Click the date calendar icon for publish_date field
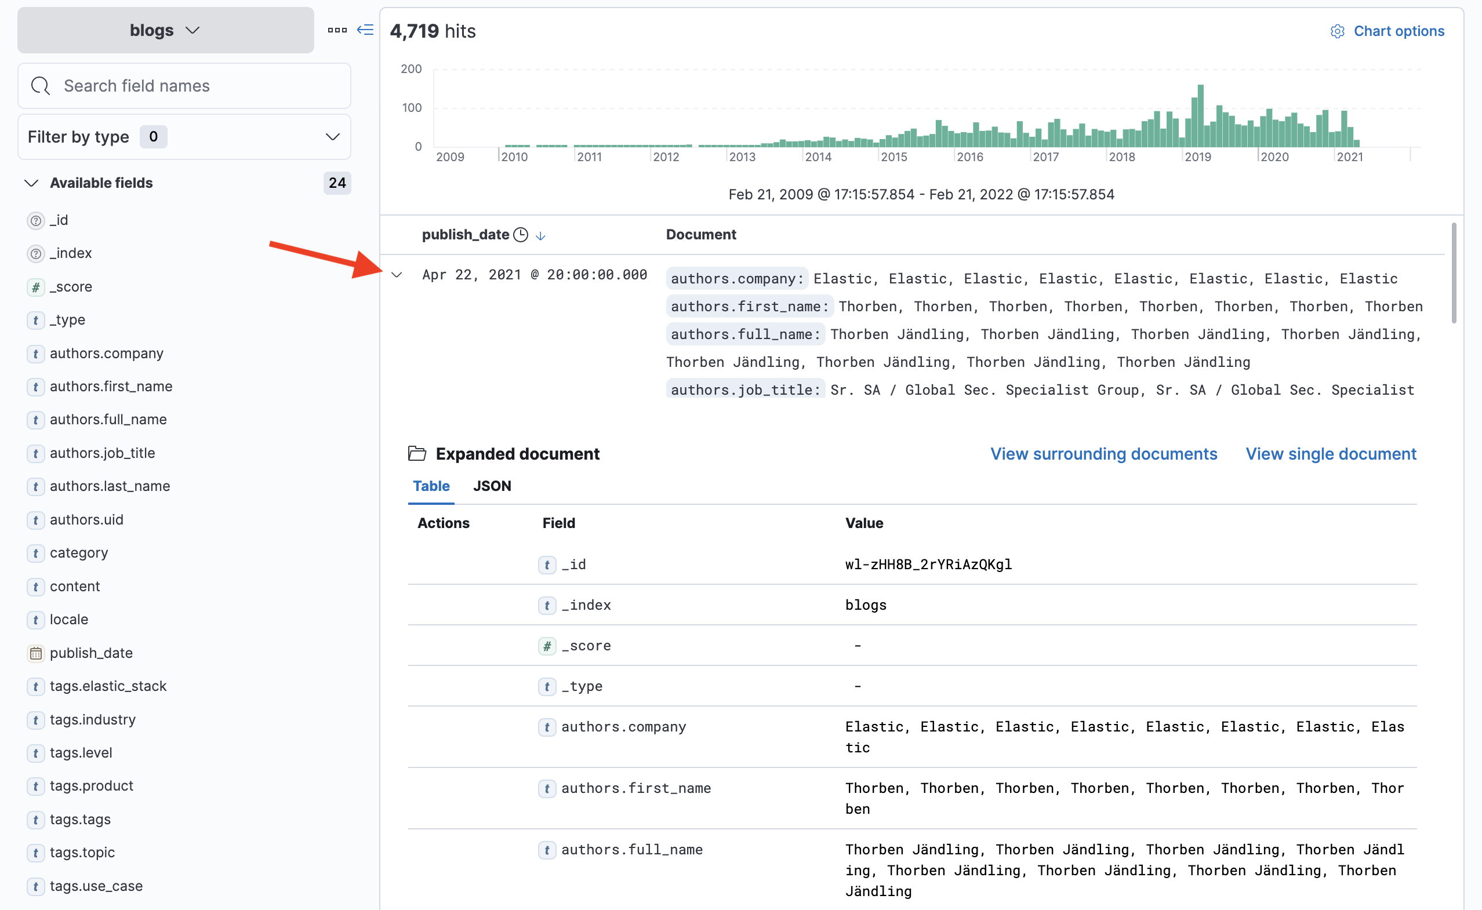 pos(36,653)
